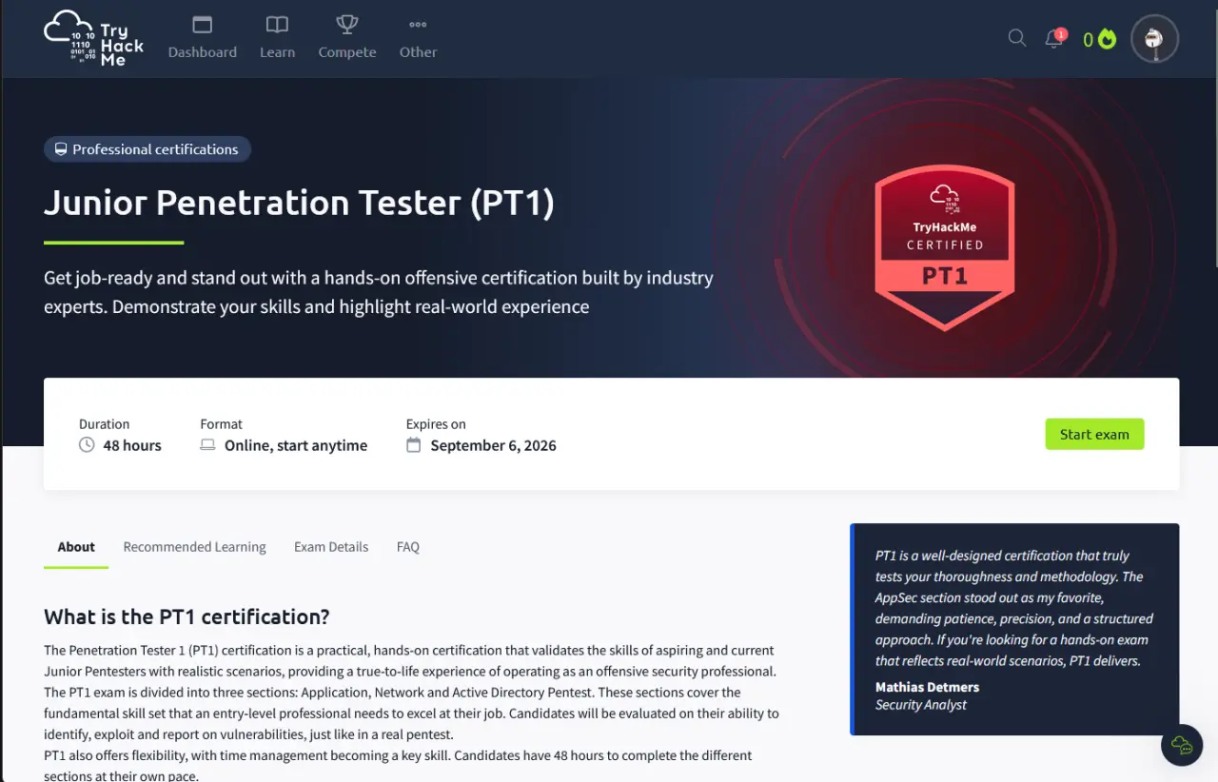Click the Start exam button
Image resolution: width=1218 pixels, height=782 pixels.
pyautogui.click(x=1094, y=434)
